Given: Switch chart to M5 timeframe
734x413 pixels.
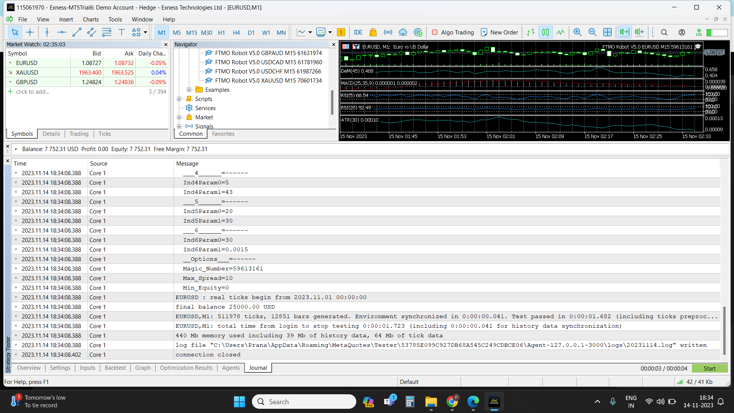Looking at the screenshot, I should pyautogui.click(x=177, y=33).
